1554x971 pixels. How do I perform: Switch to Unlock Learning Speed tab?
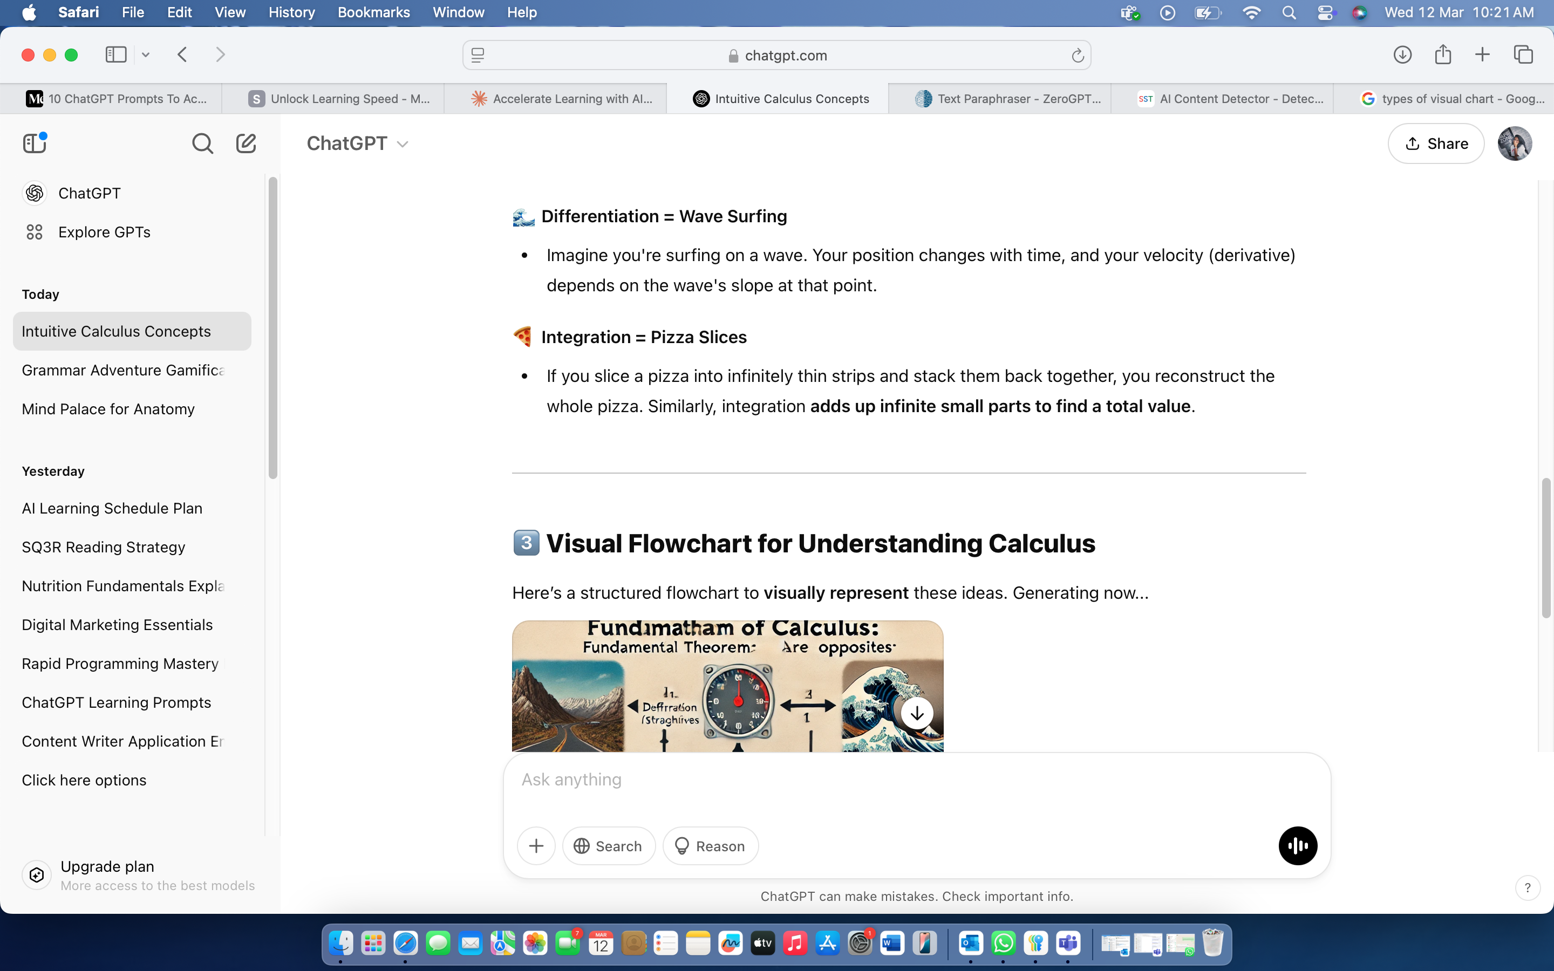tap(333, 98)
